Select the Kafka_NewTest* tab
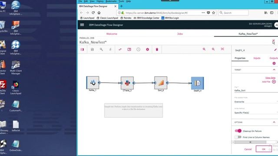 coord(248,34)
